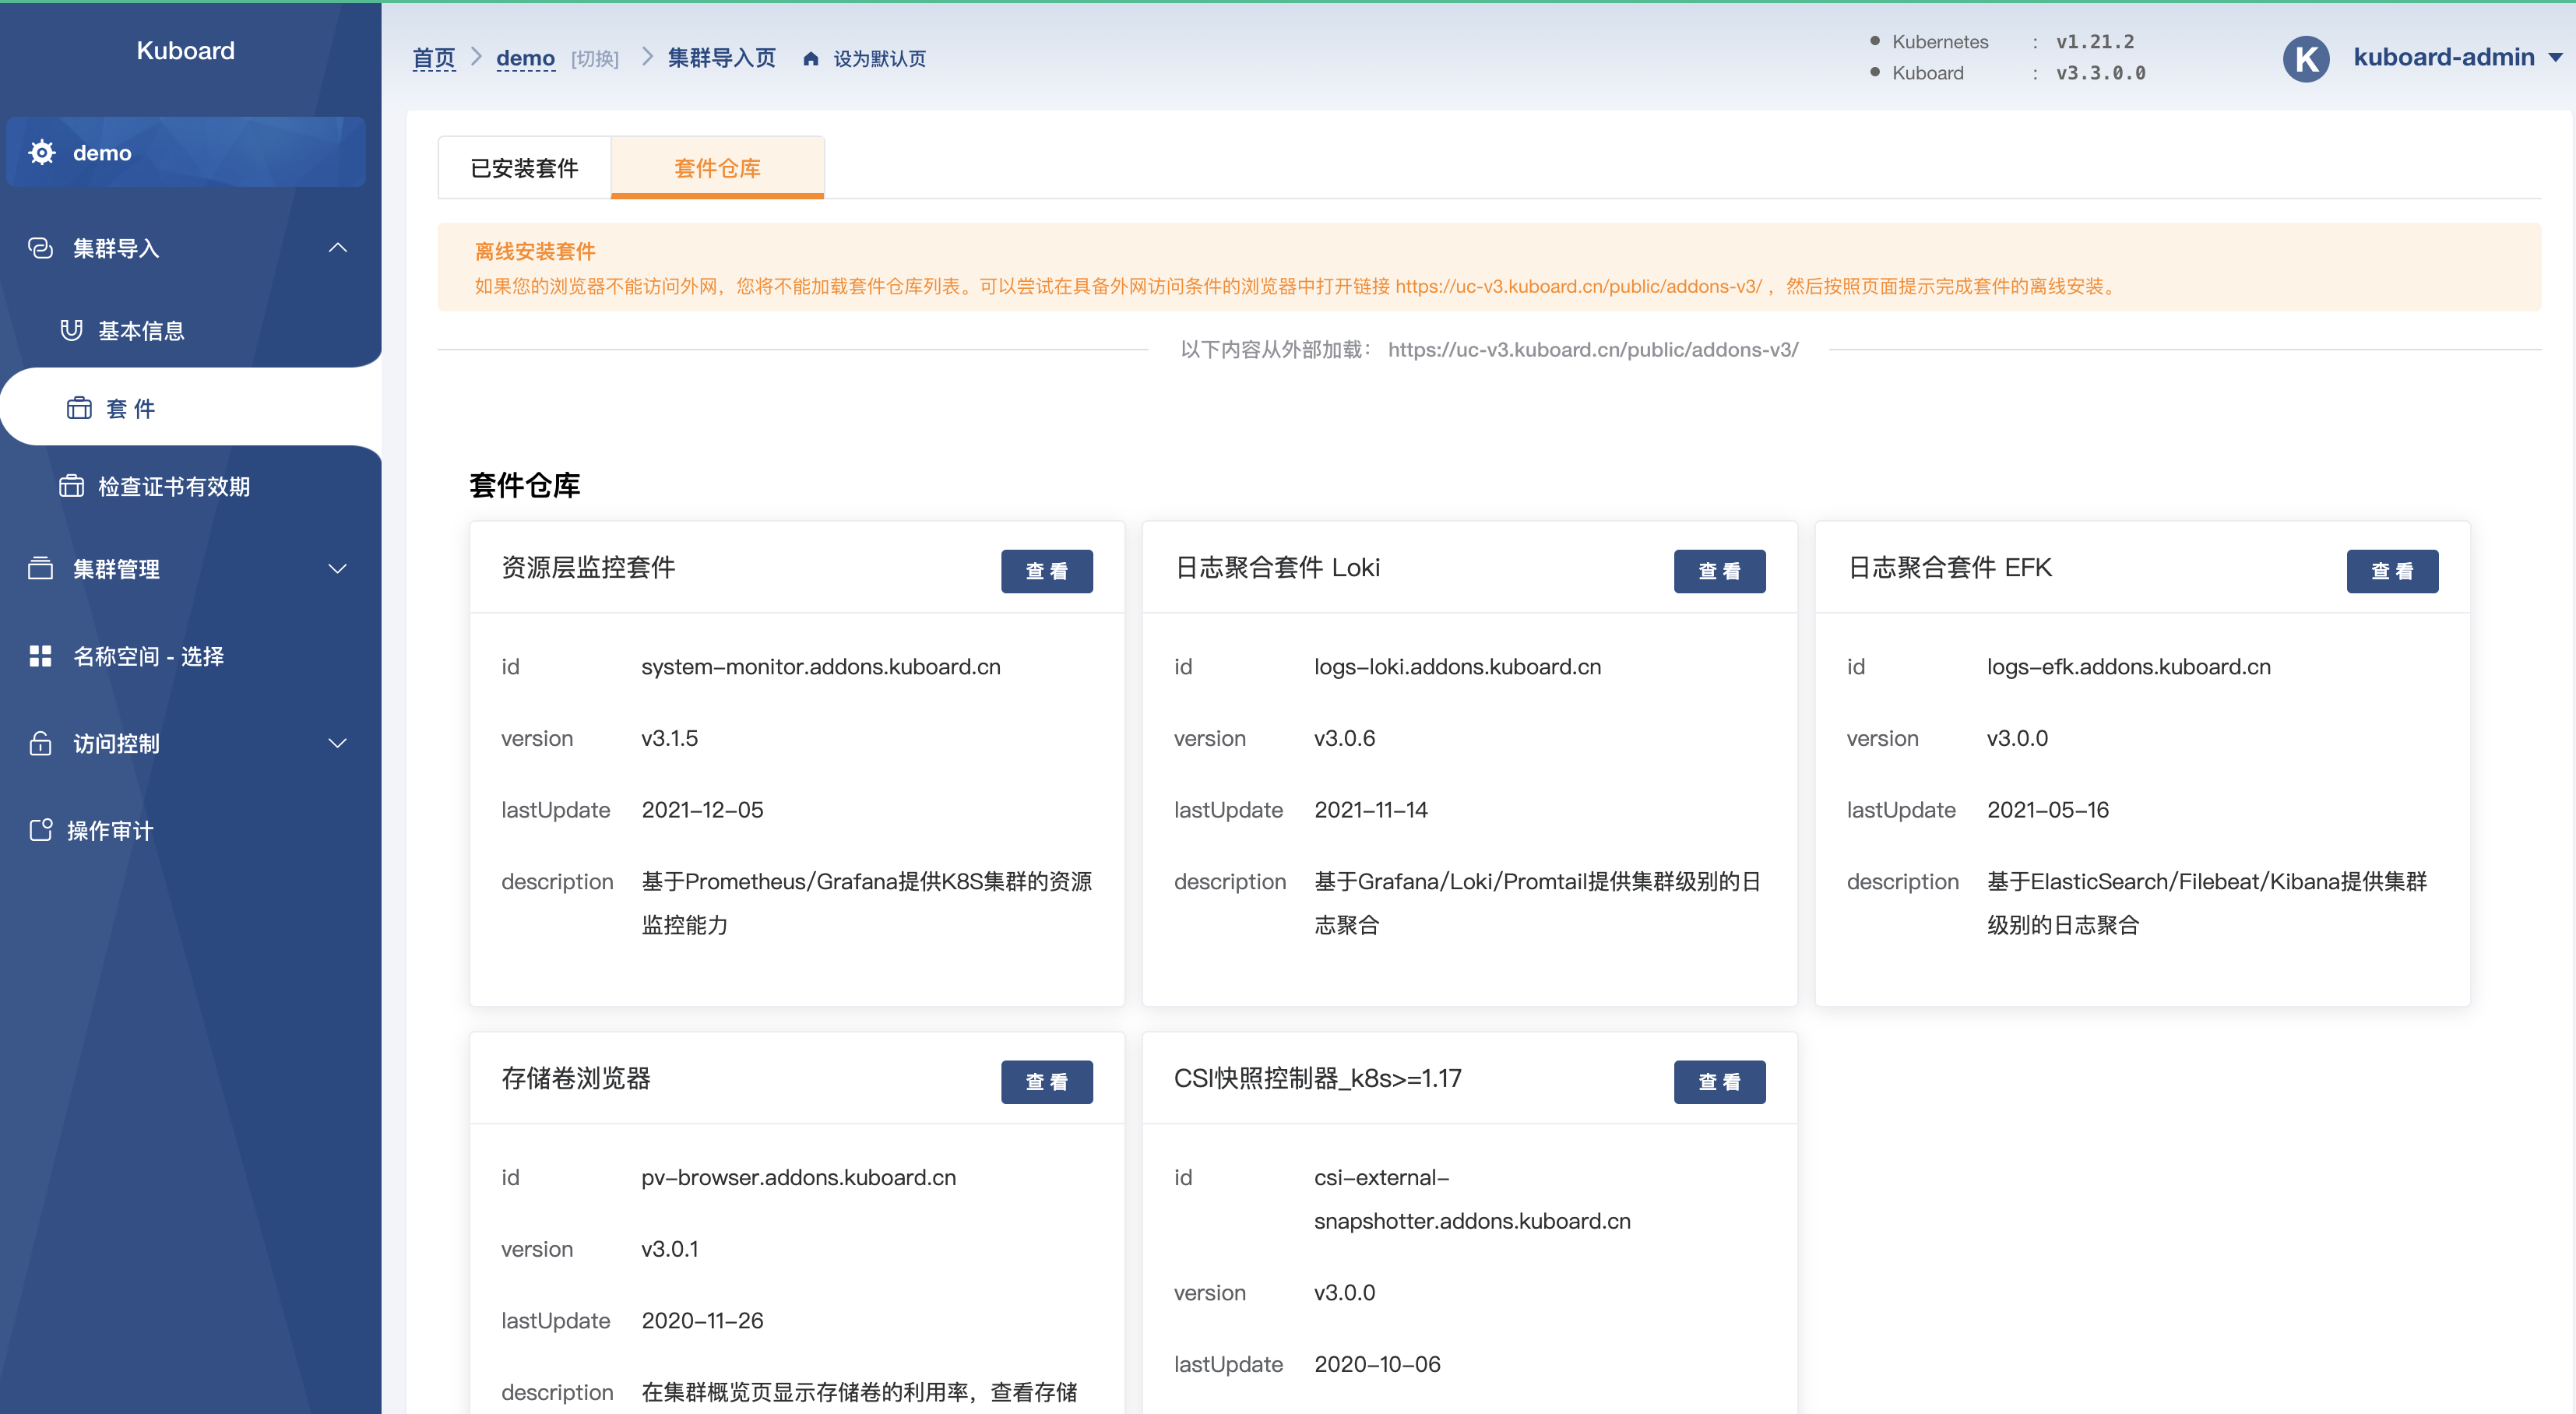
Task: Click the 套件 briefcase icon
Action: [79, 408]
